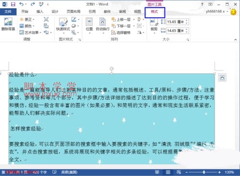Open the 大小 (Size) dialog launcher

click(x=188, y=39)
